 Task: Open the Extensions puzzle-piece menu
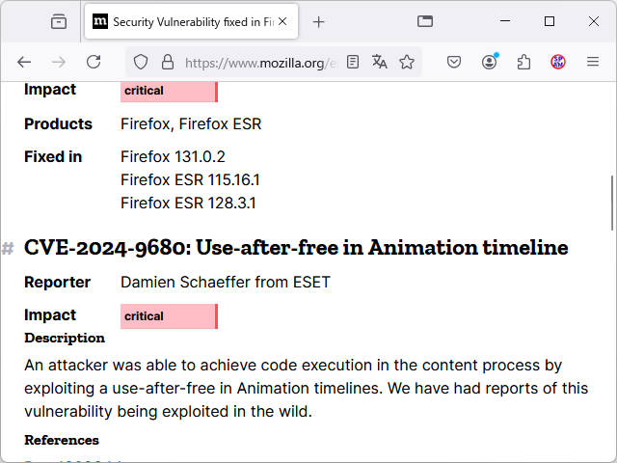pos(523,62)
